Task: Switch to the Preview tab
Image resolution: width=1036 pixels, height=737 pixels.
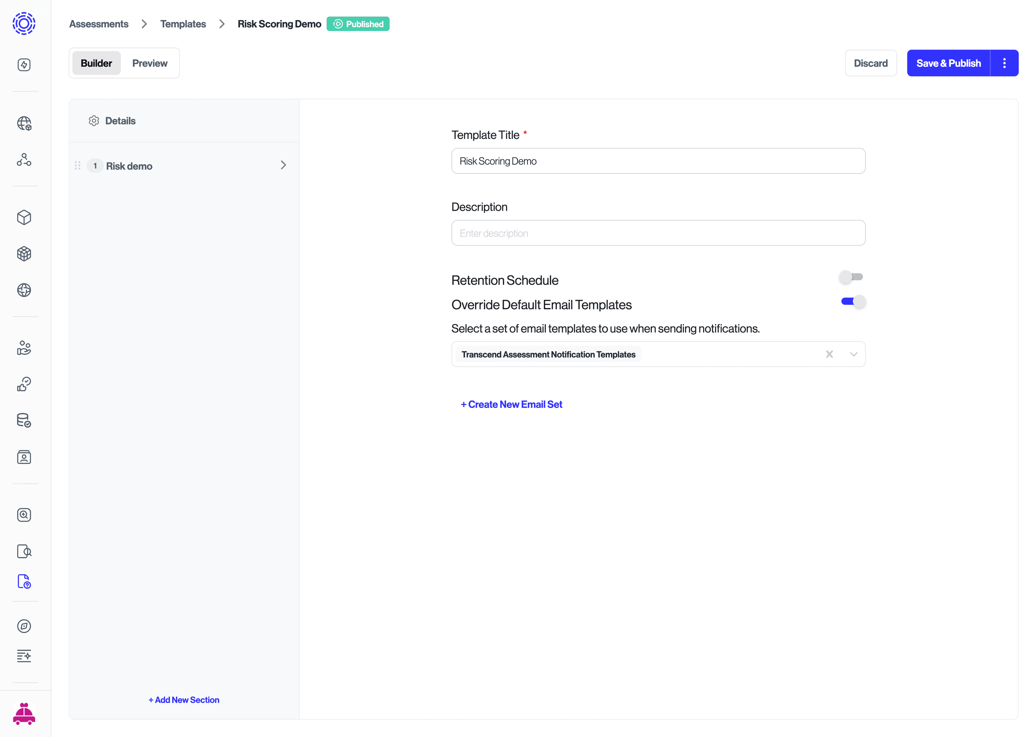Action: pyautogui.click(x=150, y=63)
